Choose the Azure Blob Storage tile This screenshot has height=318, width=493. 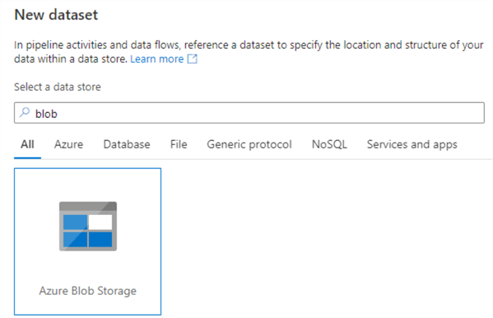[88, 241]
